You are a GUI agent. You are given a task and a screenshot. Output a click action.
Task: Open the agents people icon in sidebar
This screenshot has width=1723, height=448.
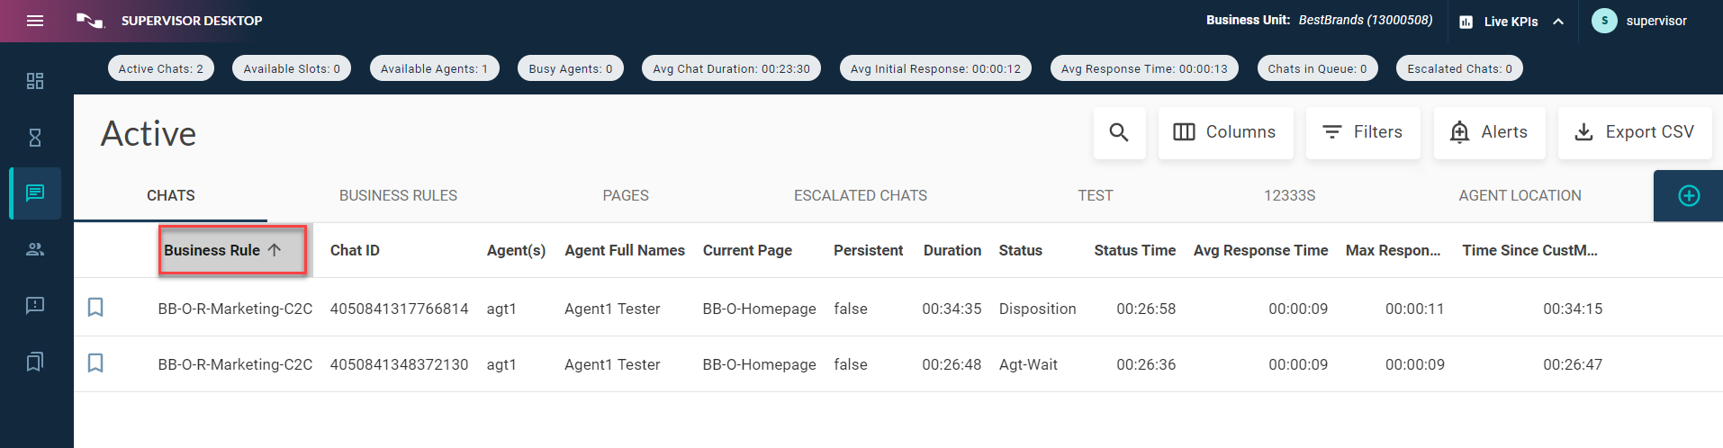click(x=35, y=249)
